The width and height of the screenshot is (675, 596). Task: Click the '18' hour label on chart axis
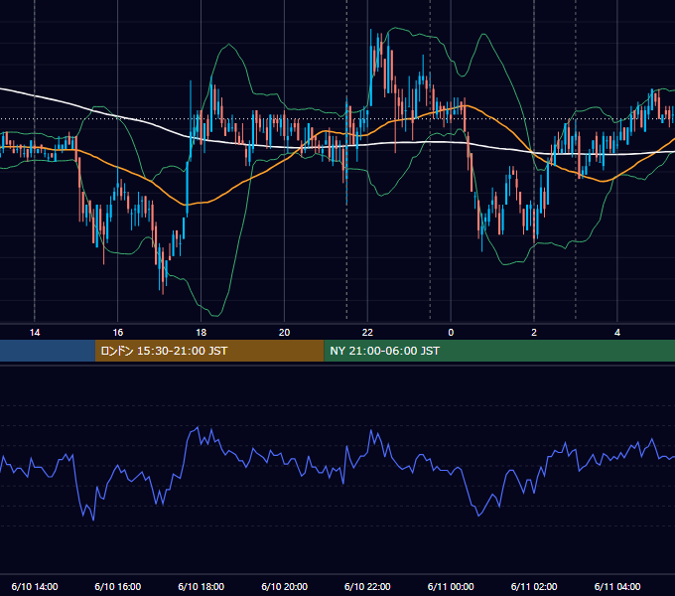tap(202, 333)
